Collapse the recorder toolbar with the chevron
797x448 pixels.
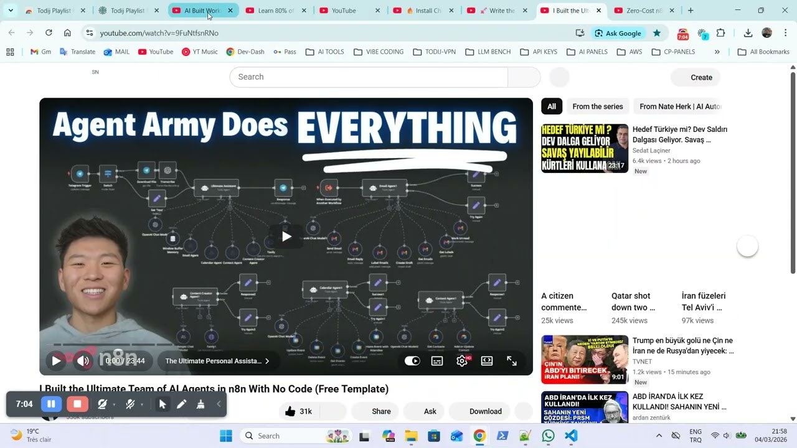(219, 404)
